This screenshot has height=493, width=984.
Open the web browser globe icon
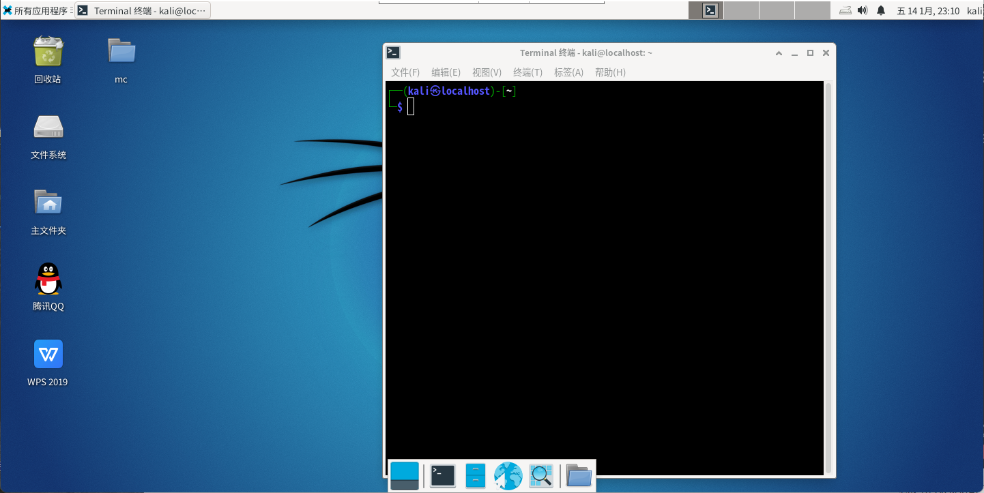508,475
